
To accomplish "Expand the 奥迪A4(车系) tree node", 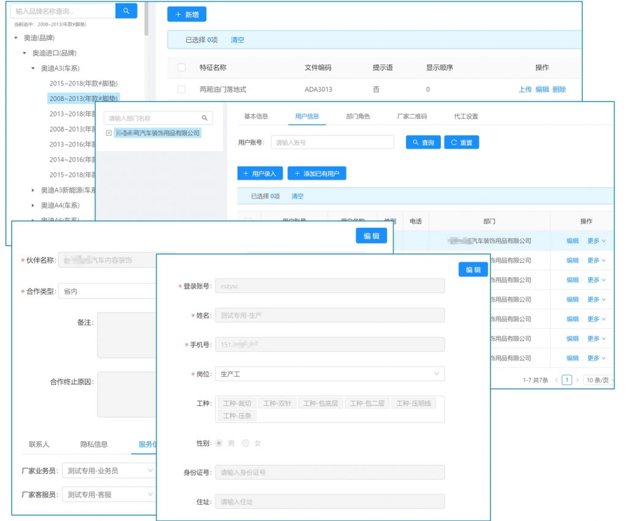I will (33, 206).
